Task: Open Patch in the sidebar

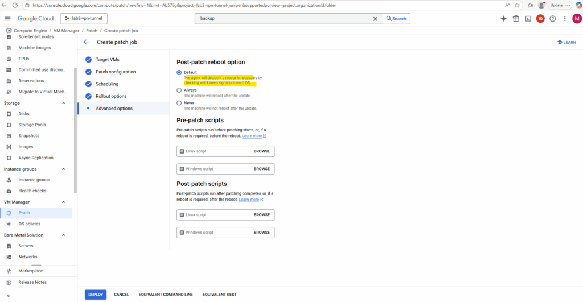Action: point(36,213)
